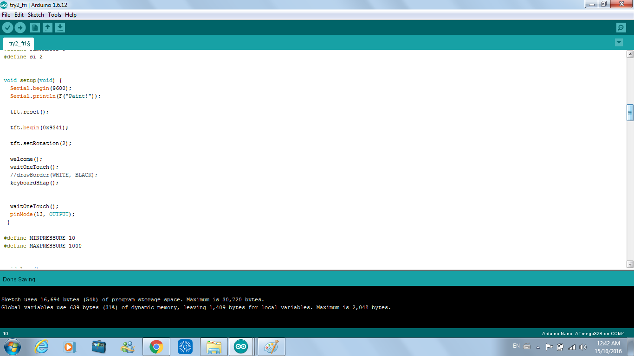This screenshot has width=634, height=356.
Task: Launch Internet Explorer from the taskbar
Action: coord(41,347)
